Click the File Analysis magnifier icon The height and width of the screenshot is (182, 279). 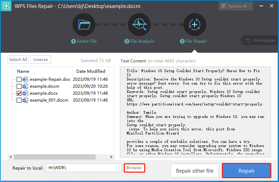point(139,25)
